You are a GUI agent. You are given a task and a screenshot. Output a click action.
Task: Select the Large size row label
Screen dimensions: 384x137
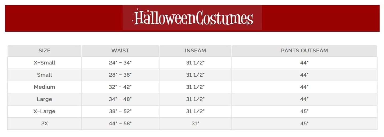point(44,99)
